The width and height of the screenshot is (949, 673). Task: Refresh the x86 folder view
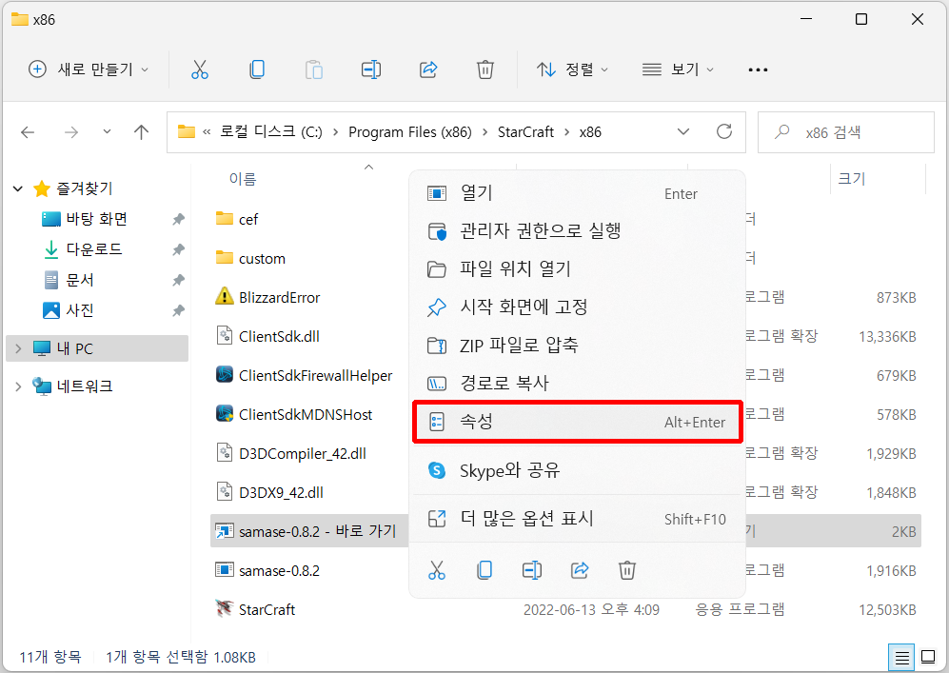723,131
